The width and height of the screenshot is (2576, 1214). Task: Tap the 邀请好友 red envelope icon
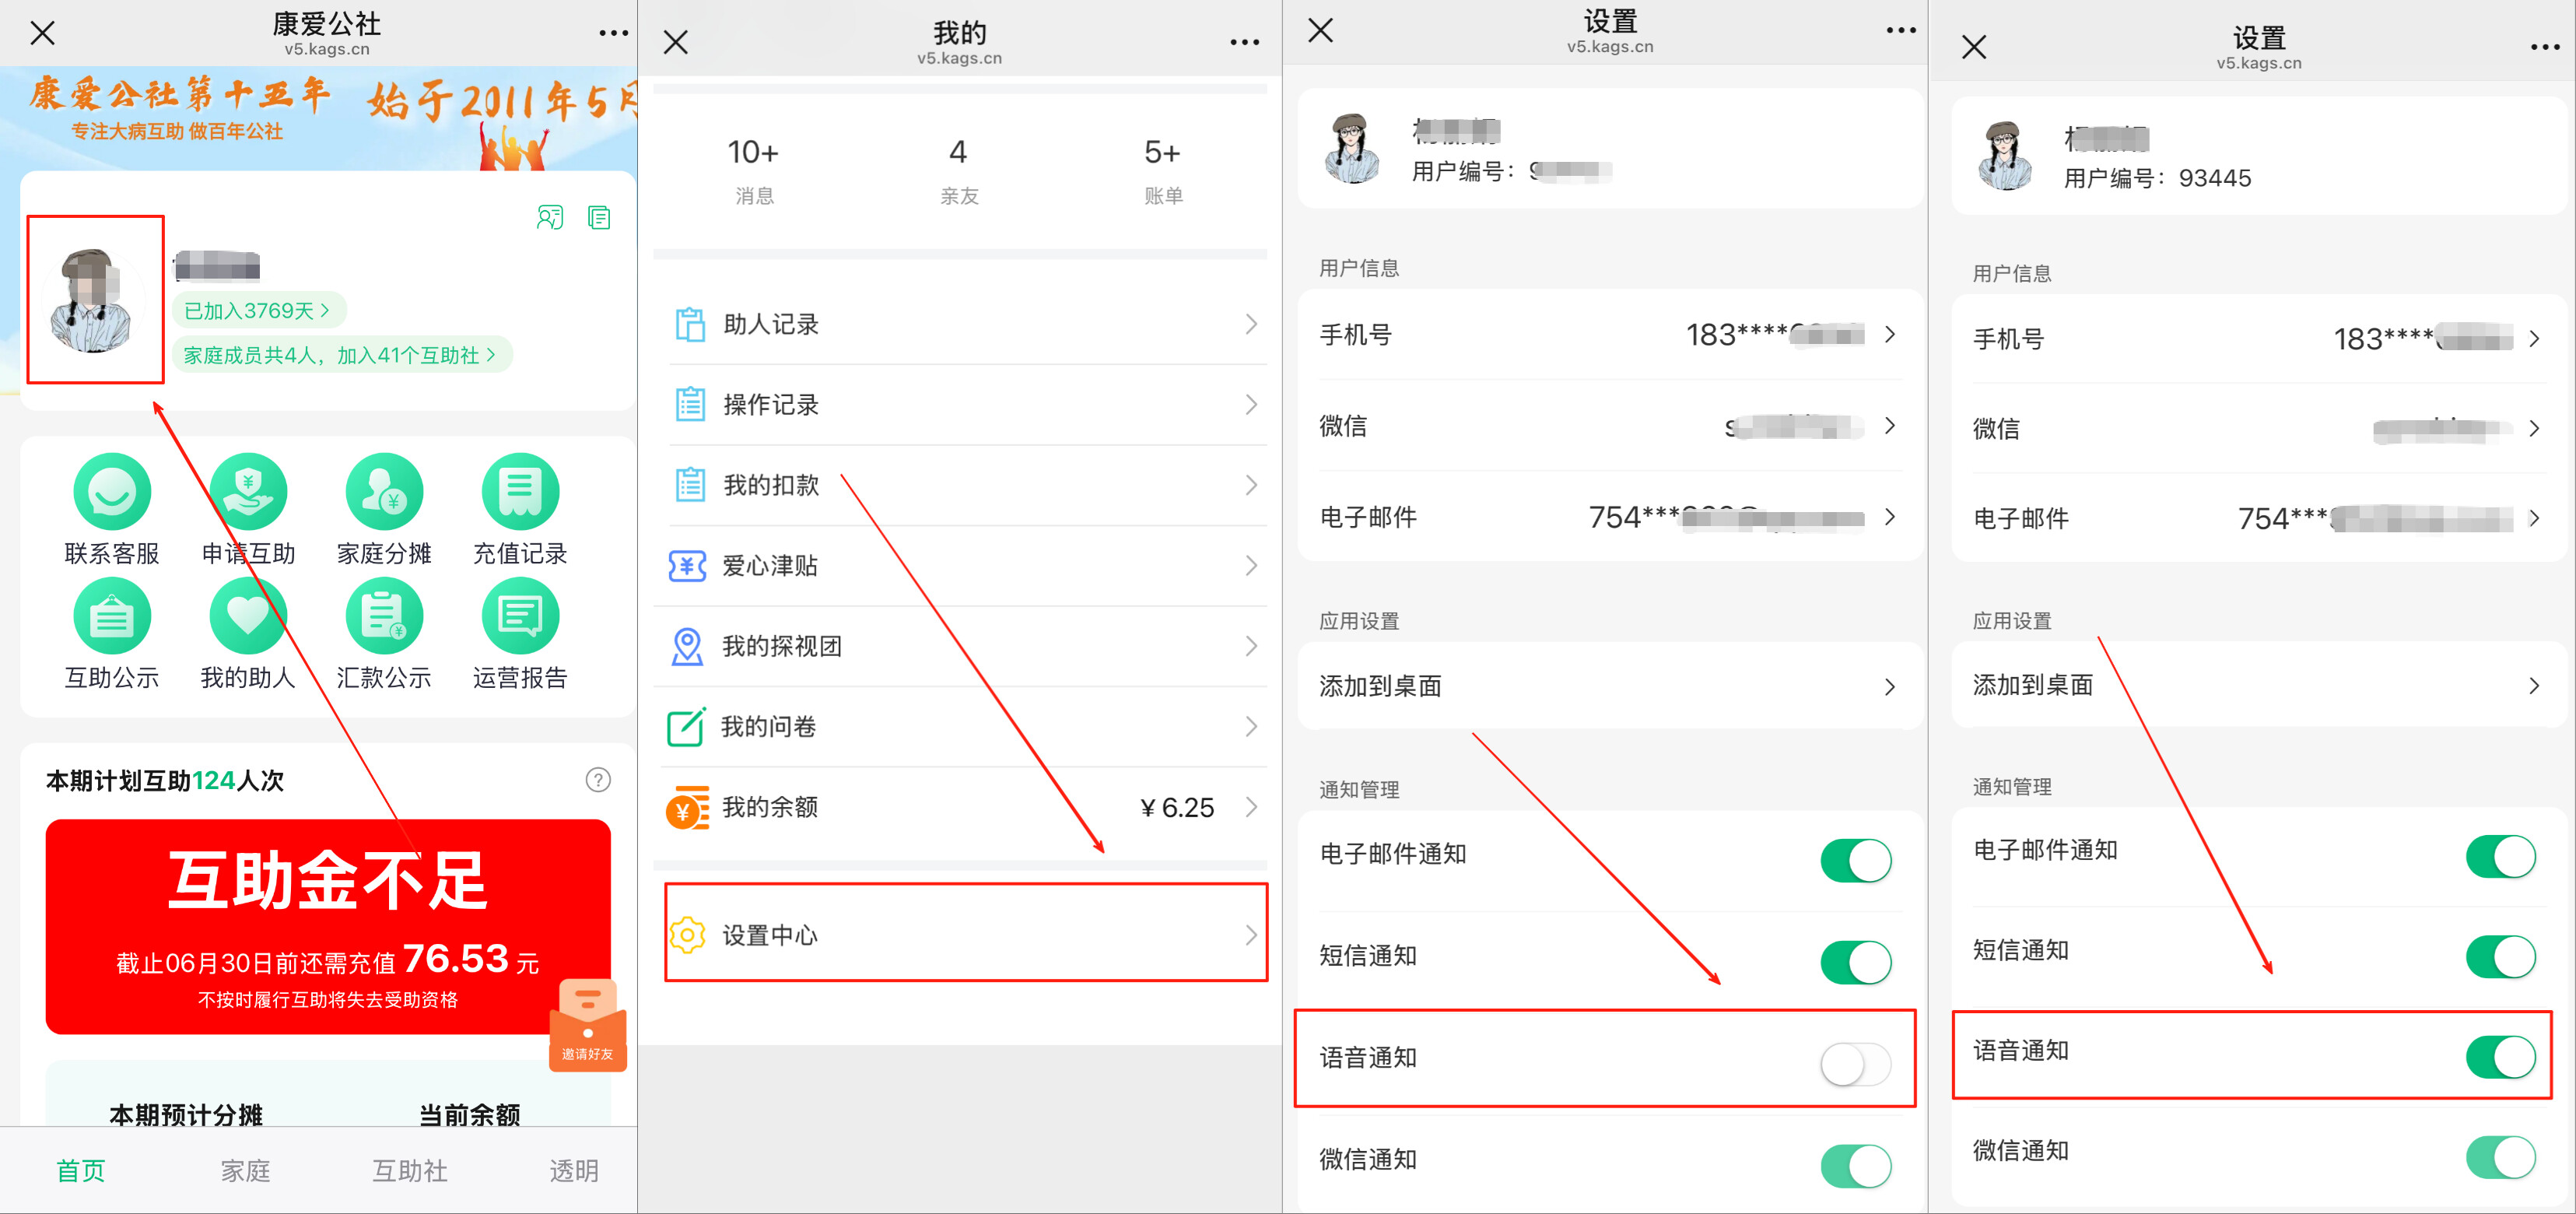tap(588, 1025)
